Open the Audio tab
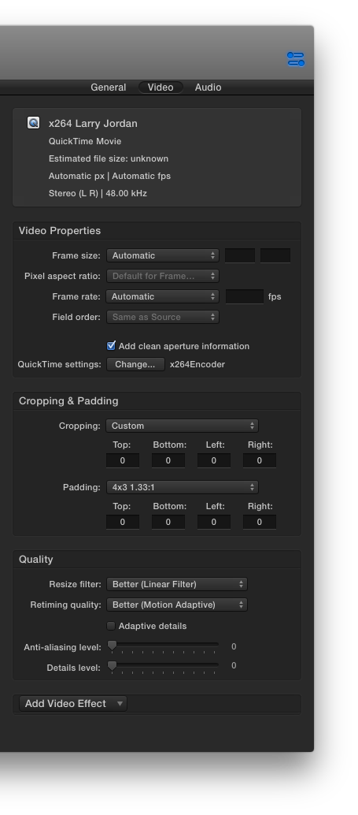The image size is (358, 815). (208, 87)
